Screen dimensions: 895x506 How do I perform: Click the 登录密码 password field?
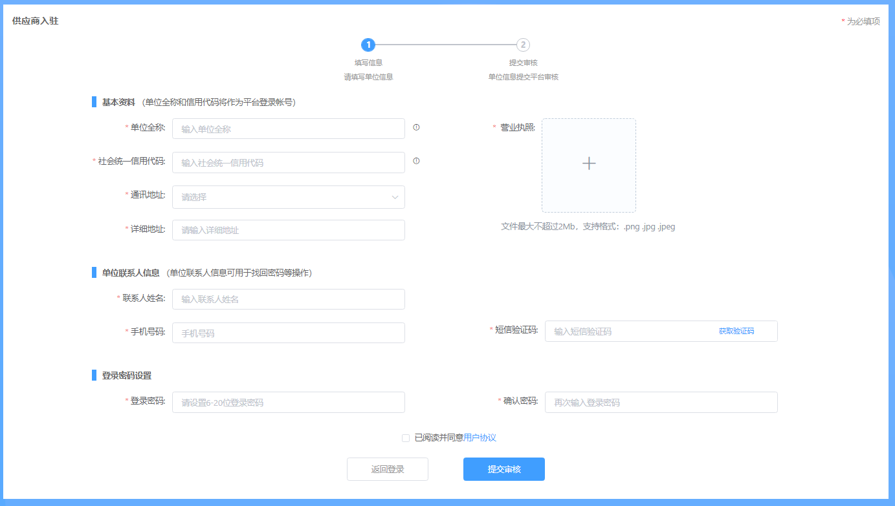pos(288,402)
